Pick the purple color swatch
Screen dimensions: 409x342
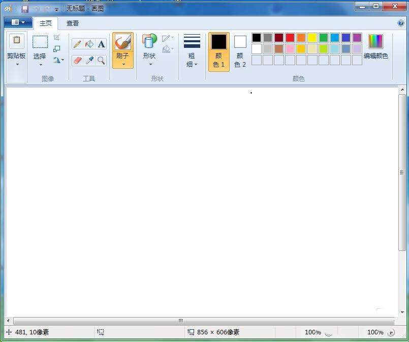coord(357,38)
